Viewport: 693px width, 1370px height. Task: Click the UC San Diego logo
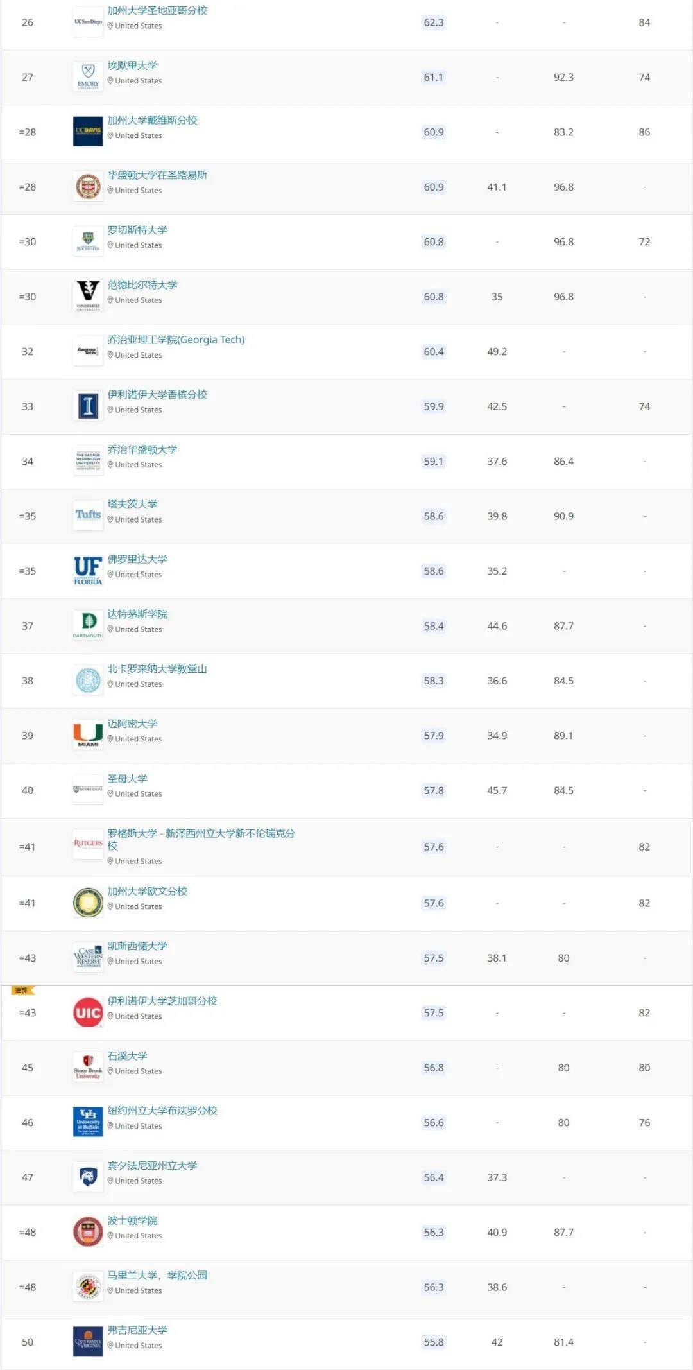tap(88, 22)
